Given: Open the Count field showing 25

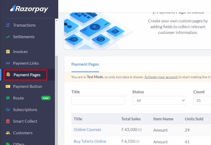Looking at the screenshot, I should (x=202, y=100).
